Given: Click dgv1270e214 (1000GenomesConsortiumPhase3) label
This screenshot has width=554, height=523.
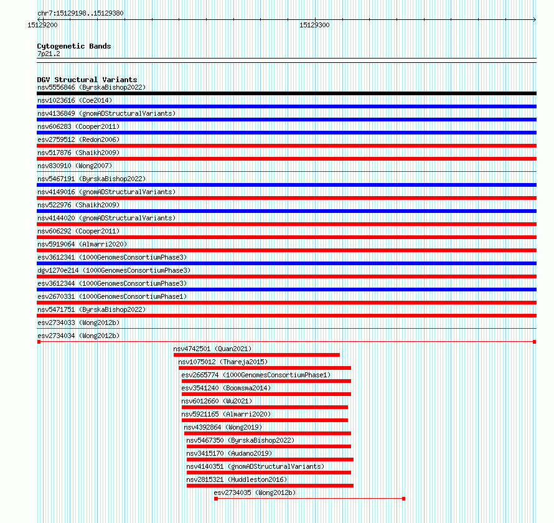Looking at the screenshot, I should pos(114,270).
